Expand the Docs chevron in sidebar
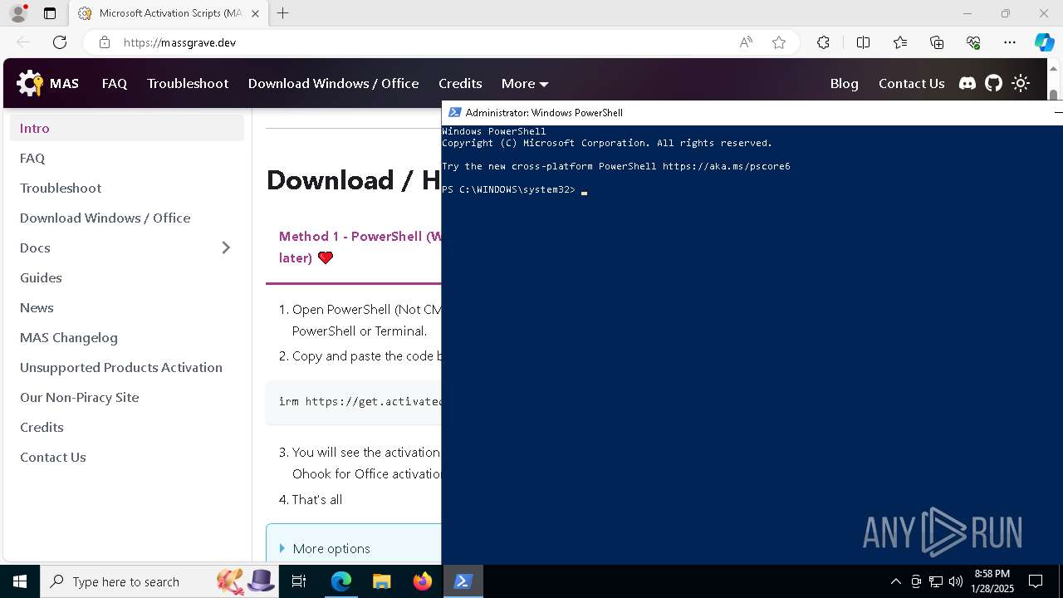The width and height of the screenshot is (1063, 598). [x=226, y=248]
